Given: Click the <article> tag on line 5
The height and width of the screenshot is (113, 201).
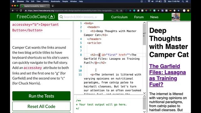Looking at the screenshot, I should [x=94, y=43].
